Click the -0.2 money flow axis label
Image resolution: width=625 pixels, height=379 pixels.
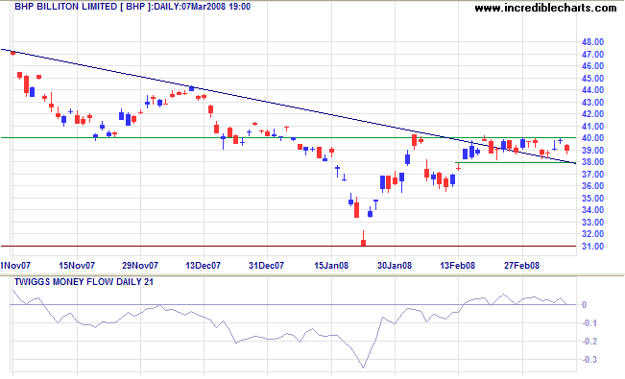[x=589, y=342]
